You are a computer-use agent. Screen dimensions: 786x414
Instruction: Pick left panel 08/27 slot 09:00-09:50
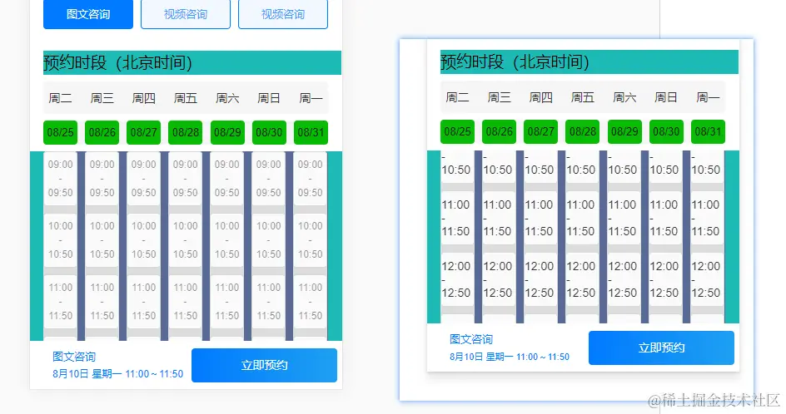pyautogui.click(x=144, y=178)
